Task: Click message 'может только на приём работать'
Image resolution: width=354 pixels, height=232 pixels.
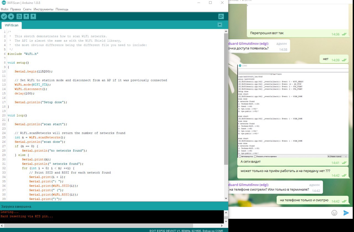Action: (285, 171)
